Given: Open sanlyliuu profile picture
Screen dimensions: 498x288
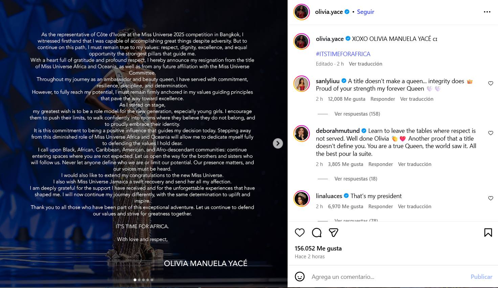Looking at the screenshot, I should click(301, 84).
